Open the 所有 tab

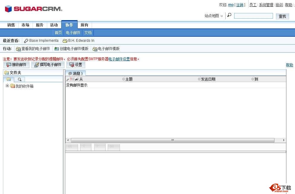[85, 25]
